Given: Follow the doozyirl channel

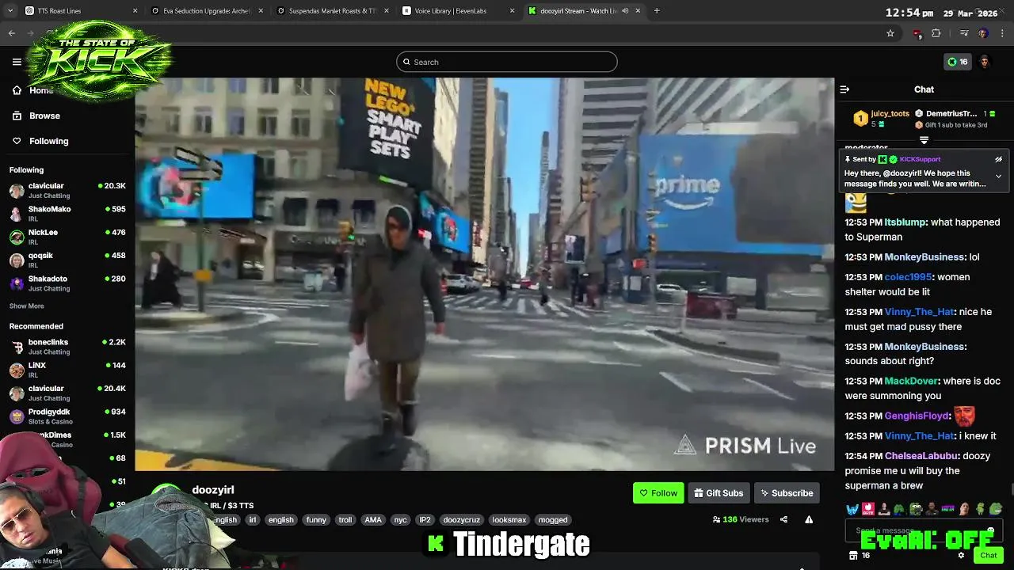Looking at the screenshot, I should (x=658, y=493).
